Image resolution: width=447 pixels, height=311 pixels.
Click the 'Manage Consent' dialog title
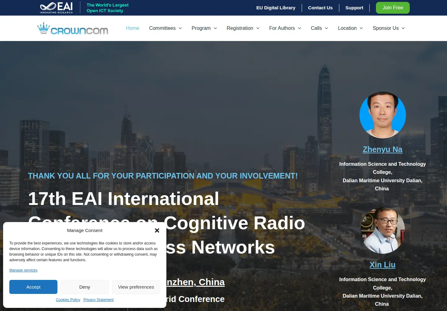coord(85,230)
